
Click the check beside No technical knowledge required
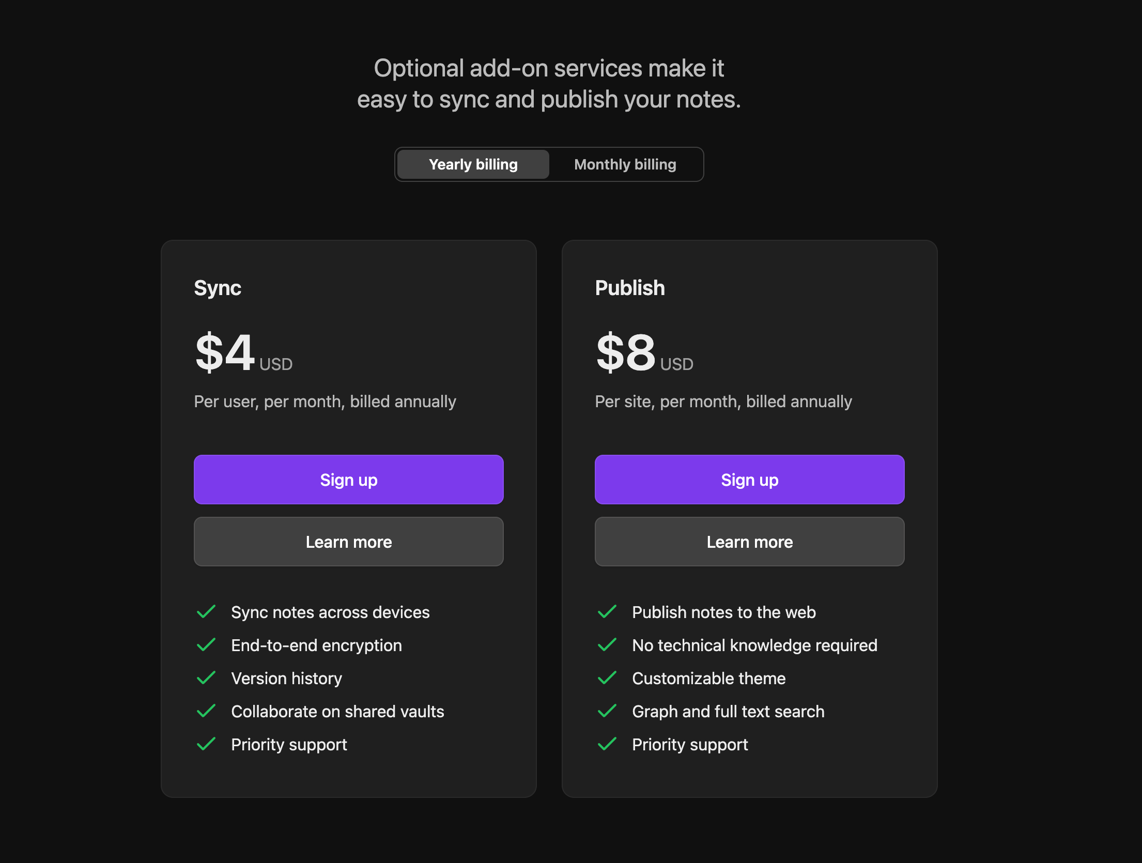pyautogui.click(x=607, y=645)
